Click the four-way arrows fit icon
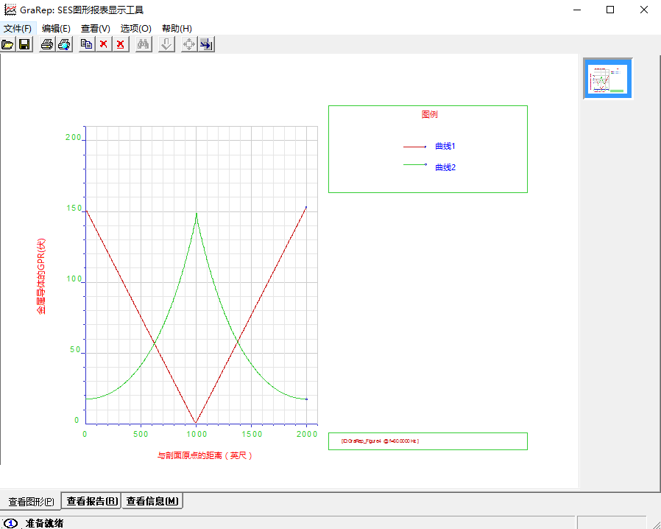661x529 pixels. tap(189, 44)
